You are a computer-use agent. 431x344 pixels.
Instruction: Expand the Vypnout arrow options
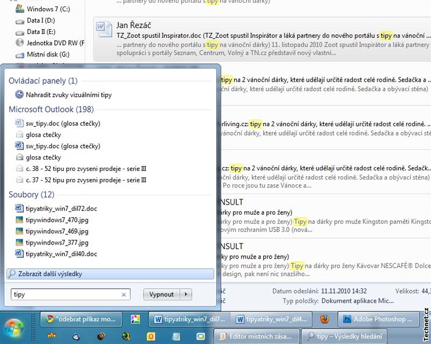pyautogui.click(x=186, y=295)
